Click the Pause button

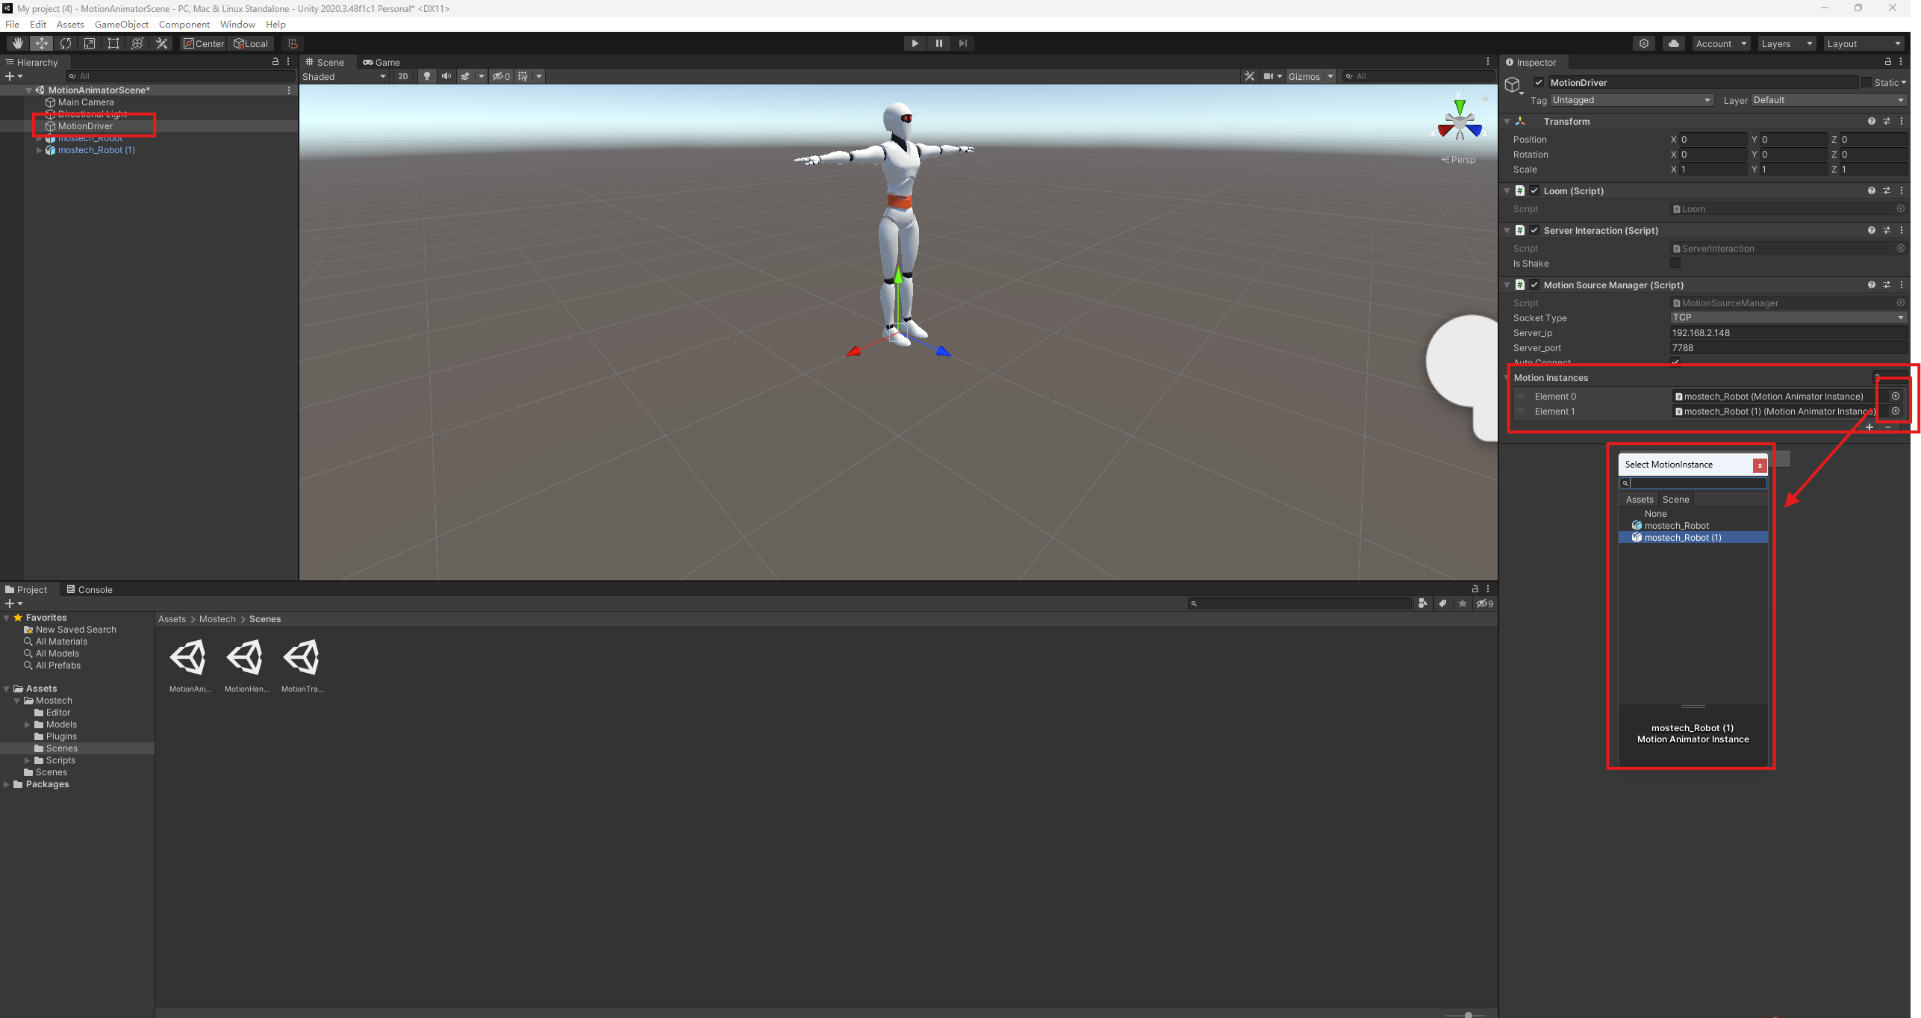tap(938, 43)
